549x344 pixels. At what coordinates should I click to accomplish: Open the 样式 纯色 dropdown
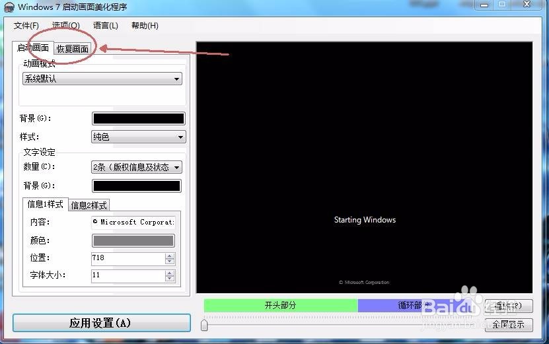coord(138,137)
